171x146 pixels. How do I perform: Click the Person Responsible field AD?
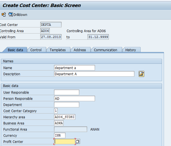point(75,98)
